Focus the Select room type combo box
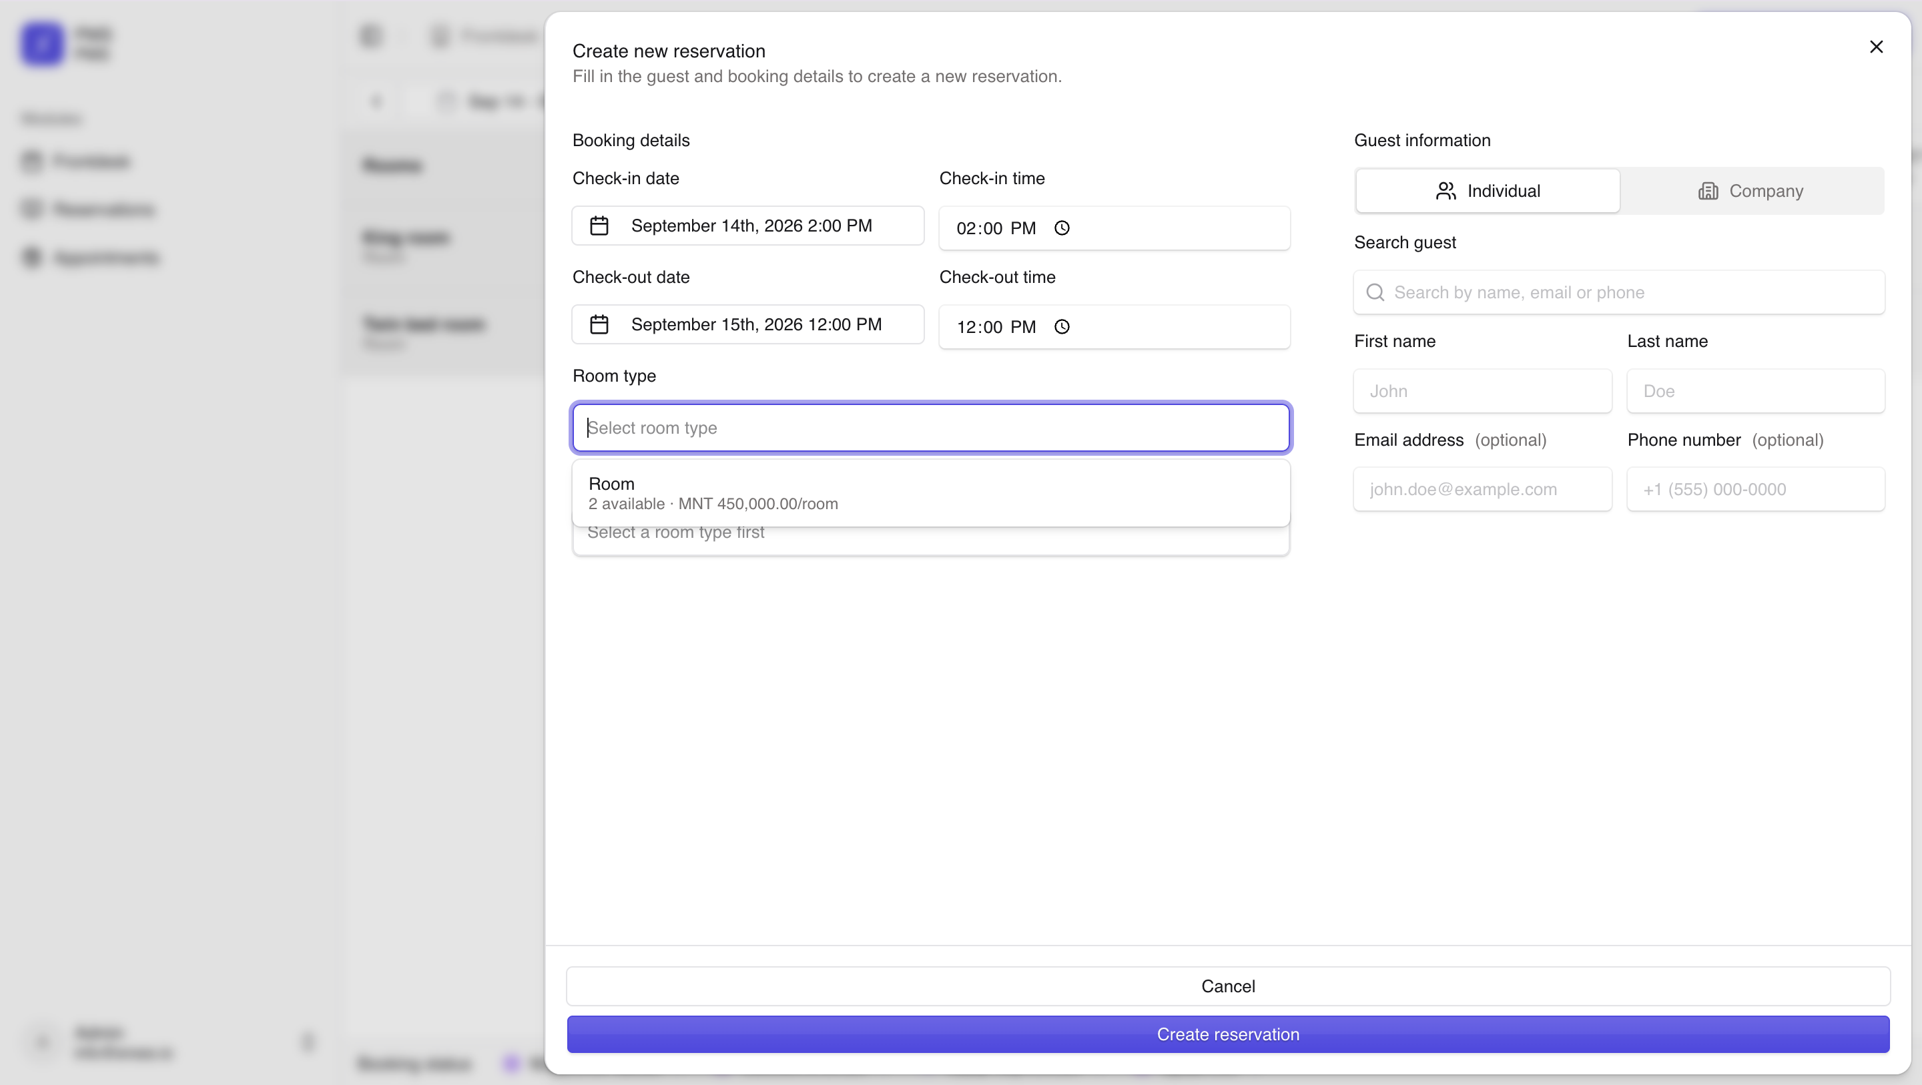 [x=931, y=428]
